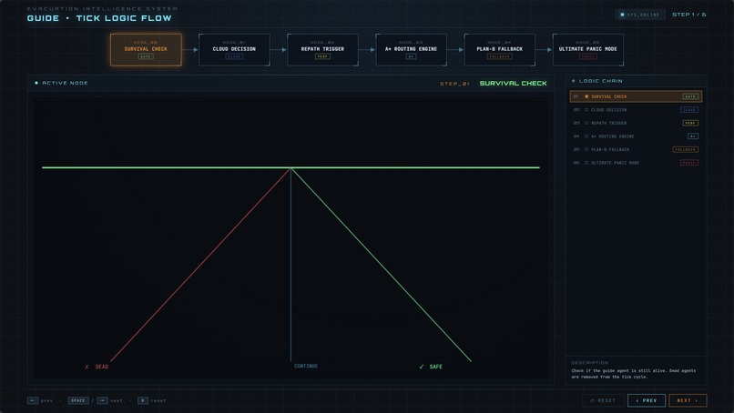The height and width of the screenshot is (413, 734).
Task: Click the diamond icon beside ACTIVE NODE
Action: [36, 83]
